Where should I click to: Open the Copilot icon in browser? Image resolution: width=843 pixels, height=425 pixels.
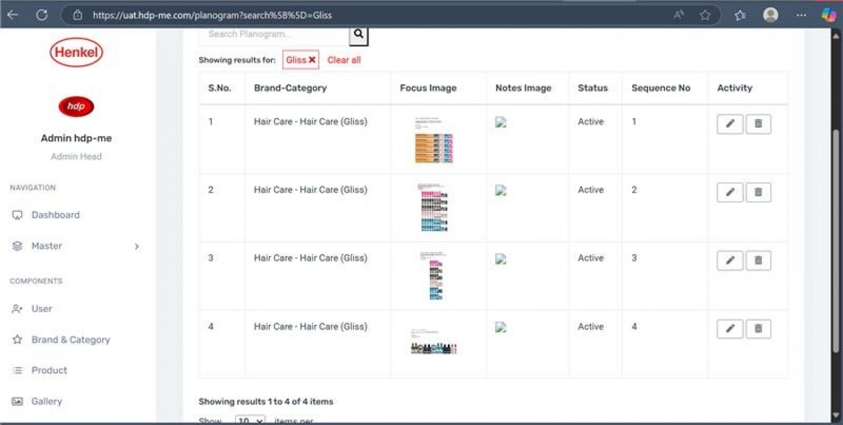pos(828,15)
